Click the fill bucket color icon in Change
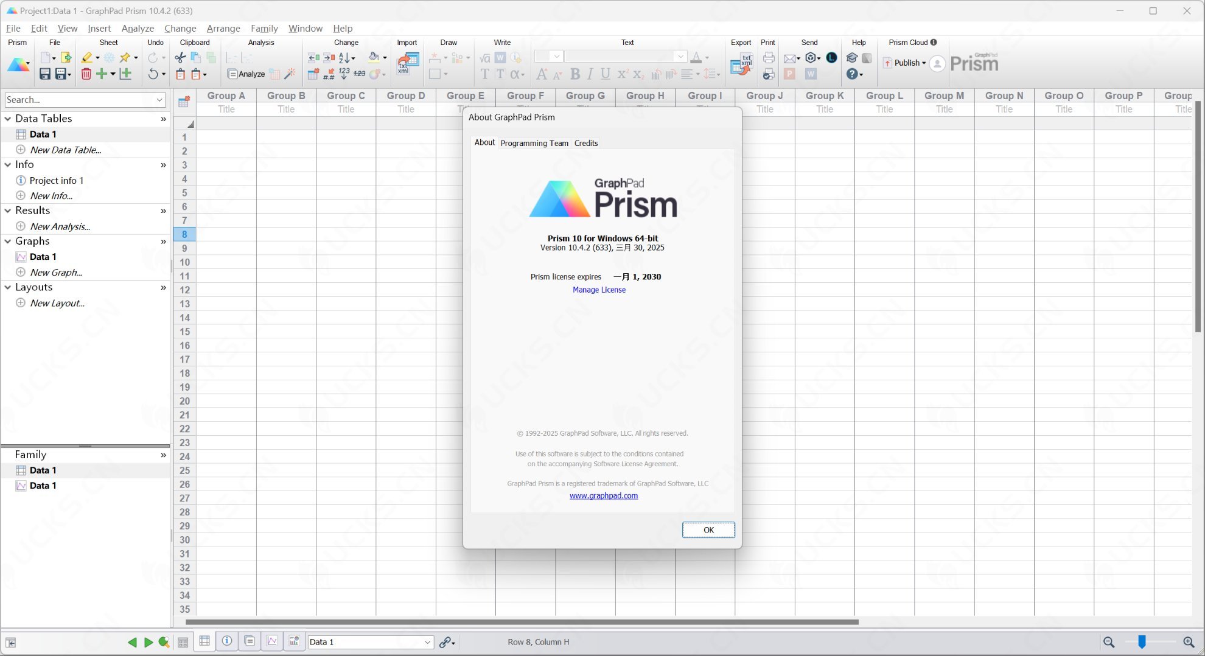Viewport: 1205px width, 656px height. click(x=374, y=57)
